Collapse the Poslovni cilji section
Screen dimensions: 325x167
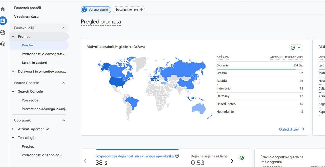click(64, 28)
